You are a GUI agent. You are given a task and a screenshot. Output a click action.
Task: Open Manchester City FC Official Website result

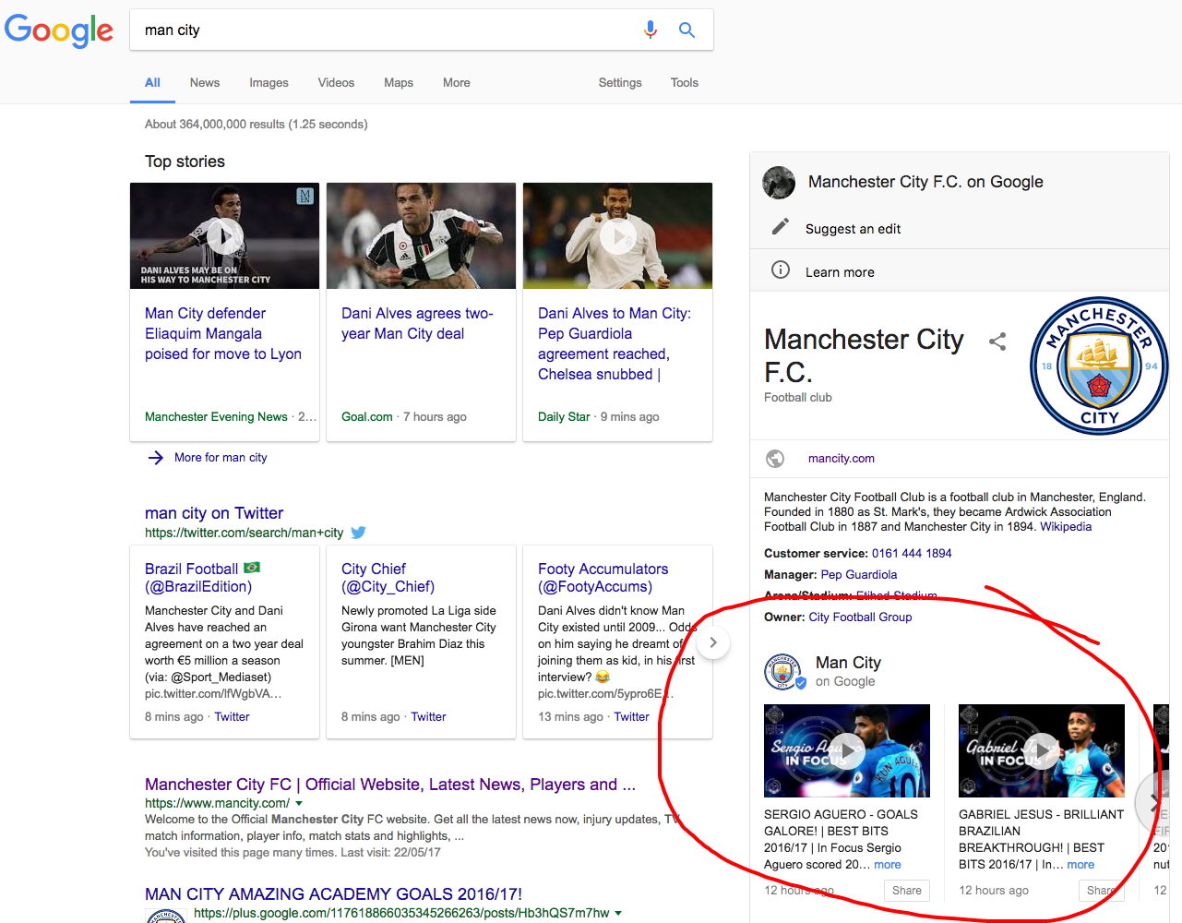point(390,785)
